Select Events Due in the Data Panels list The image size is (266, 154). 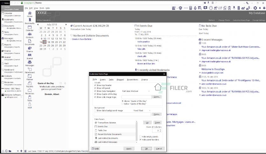115,127
